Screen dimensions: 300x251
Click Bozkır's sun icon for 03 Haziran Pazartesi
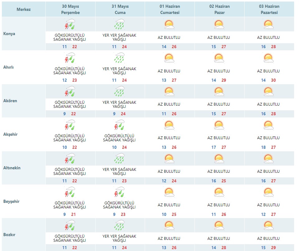[269, 226]
